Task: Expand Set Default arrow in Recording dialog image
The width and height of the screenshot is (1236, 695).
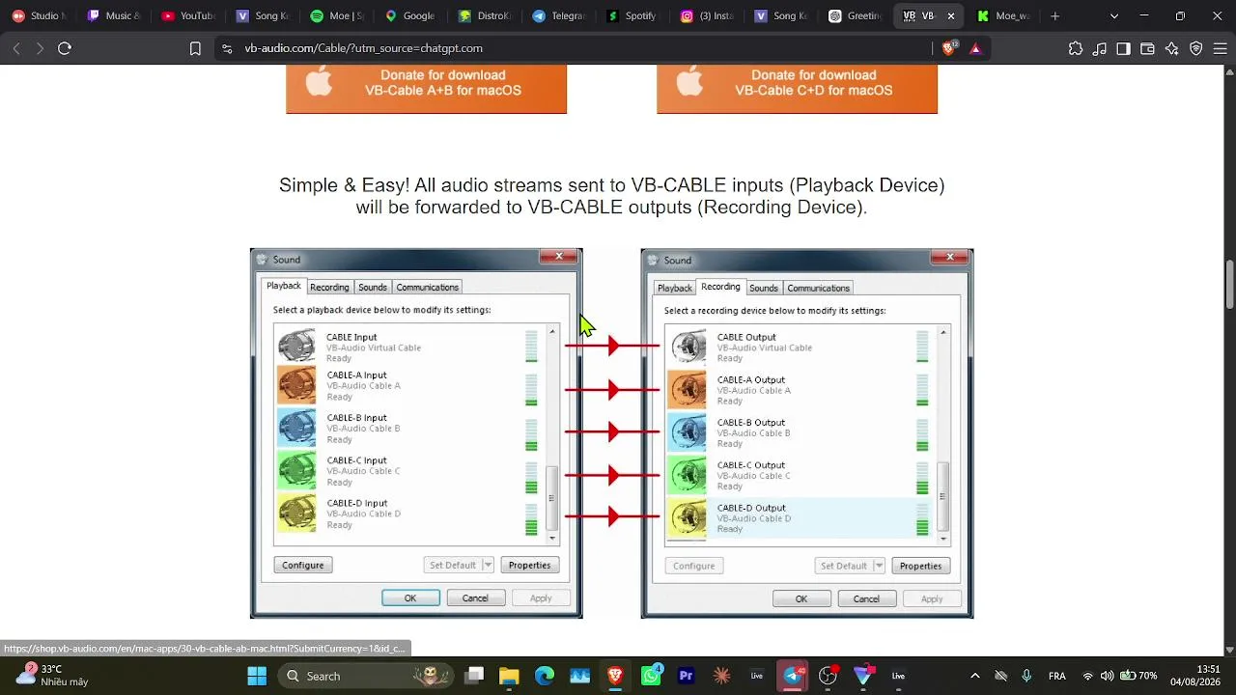Action: click(x=879, y=566)
